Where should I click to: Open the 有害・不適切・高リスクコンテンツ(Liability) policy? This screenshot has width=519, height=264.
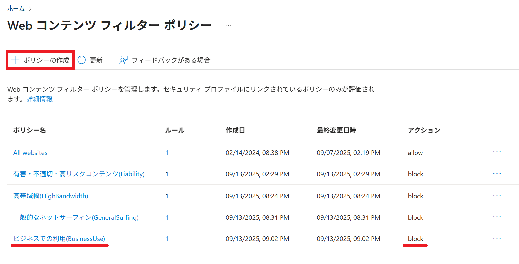pos(79,174)
